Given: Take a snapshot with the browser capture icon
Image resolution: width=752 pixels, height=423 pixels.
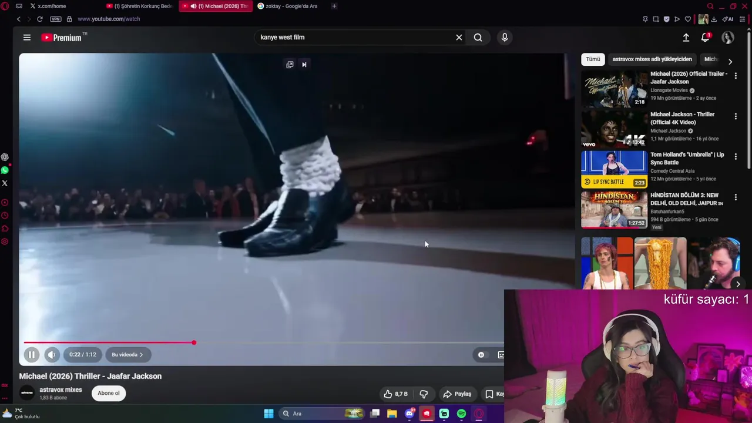Looking at the screenshot, I should click(656, 19).
